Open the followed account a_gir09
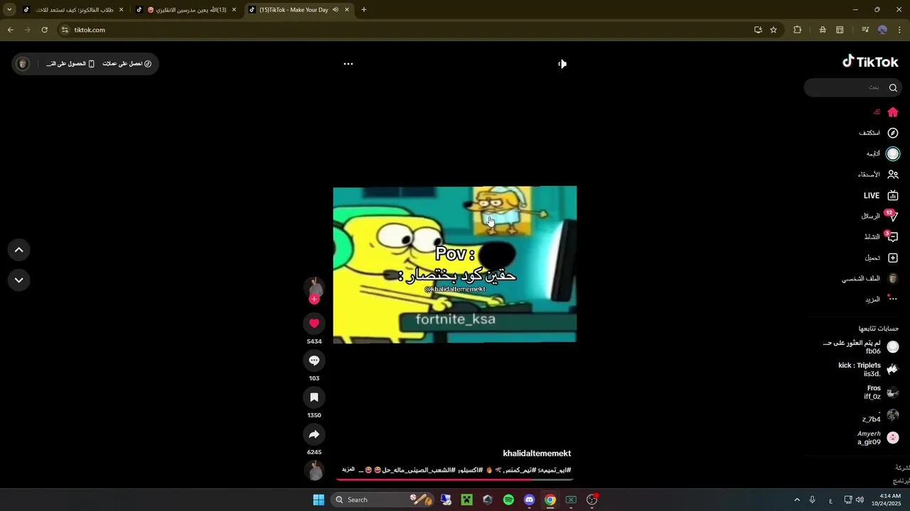 pos(878,438)
